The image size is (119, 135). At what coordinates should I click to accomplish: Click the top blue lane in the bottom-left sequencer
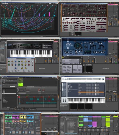point(30,117)
